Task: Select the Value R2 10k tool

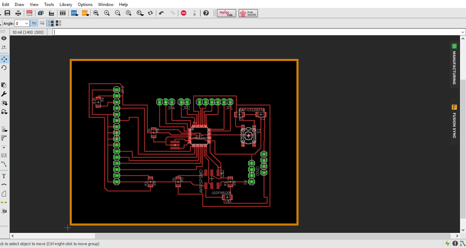Action: [4, 129]
